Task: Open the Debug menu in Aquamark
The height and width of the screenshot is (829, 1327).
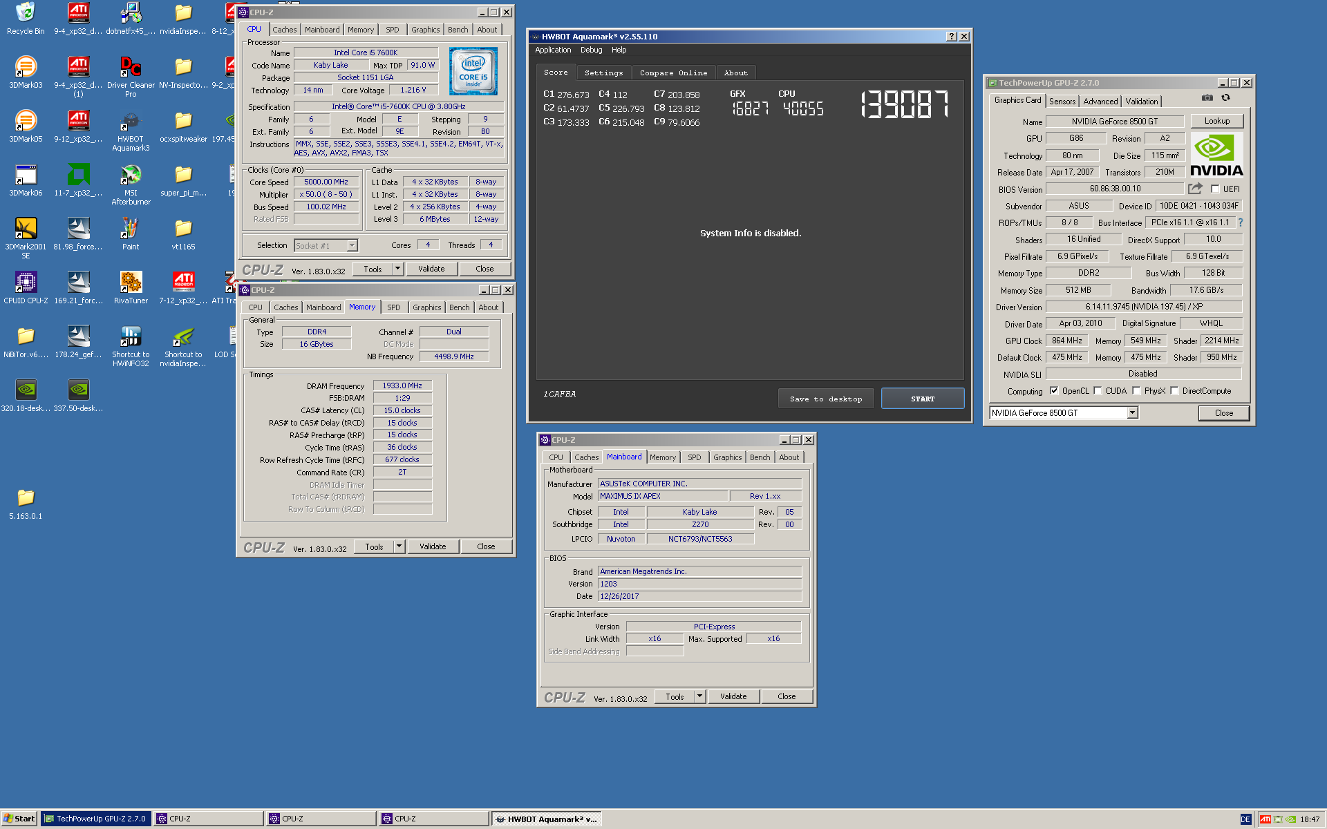Action: tap(591, 50)
